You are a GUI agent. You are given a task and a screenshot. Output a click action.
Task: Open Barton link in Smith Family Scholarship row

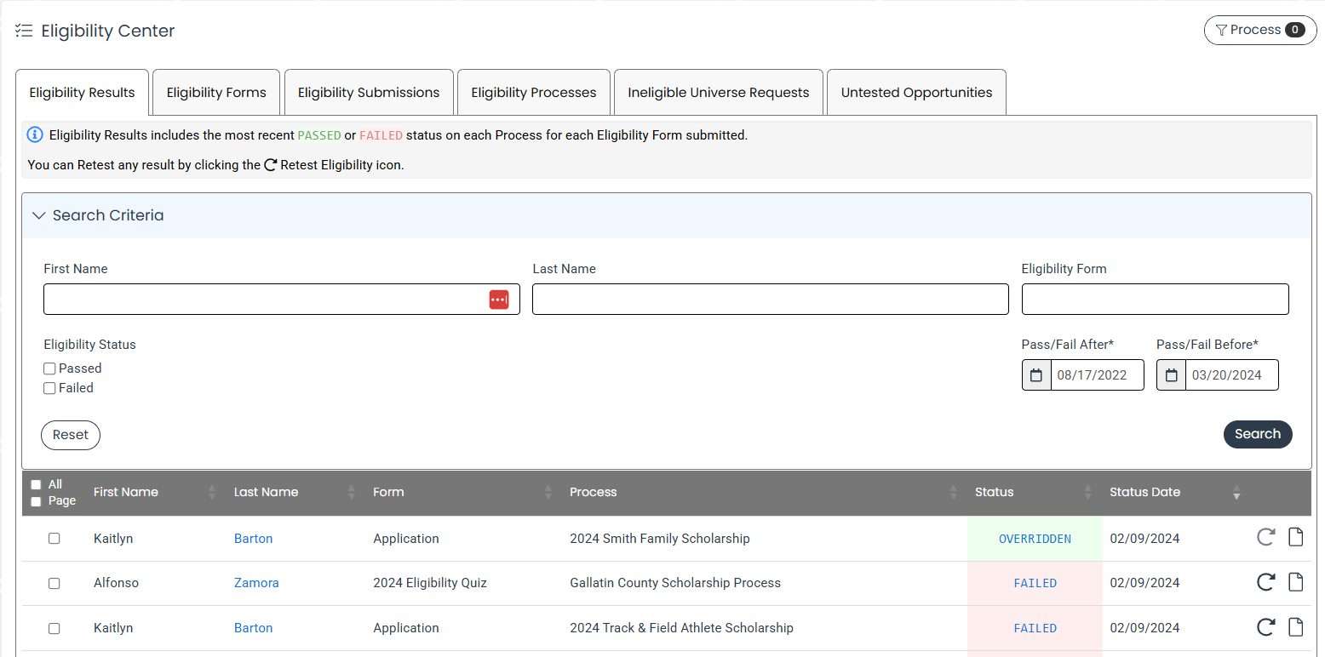pos(254,539)
